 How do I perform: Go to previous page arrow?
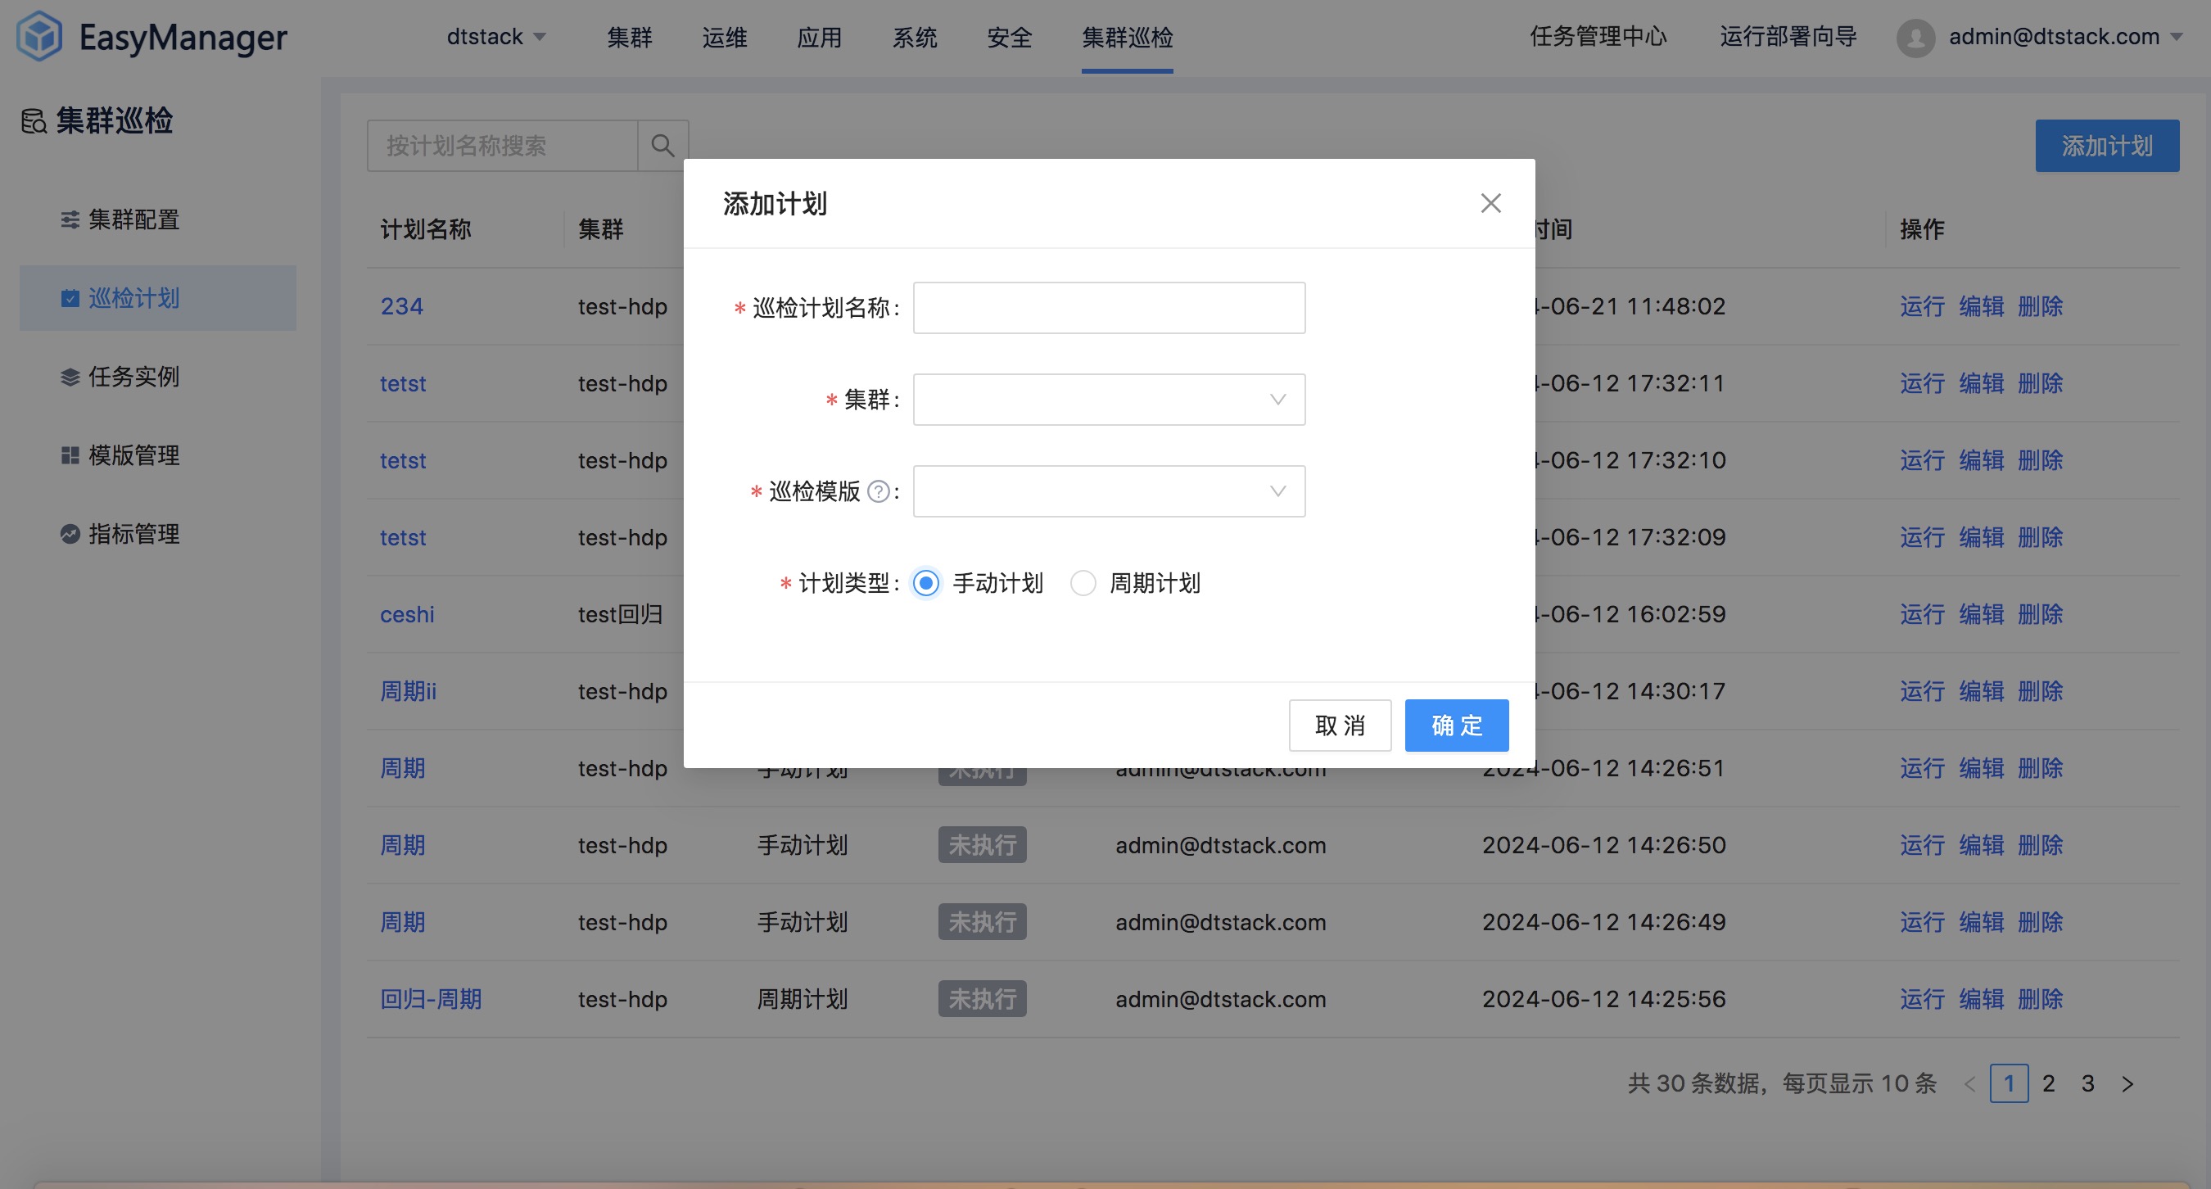coord(1969,1083)
